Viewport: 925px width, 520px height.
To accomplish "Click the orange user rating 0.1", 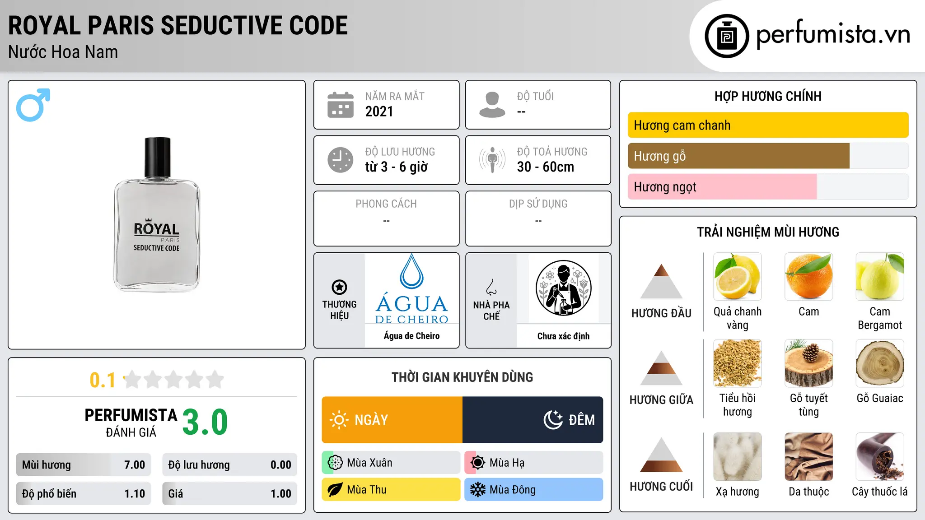I will (103, 380).
